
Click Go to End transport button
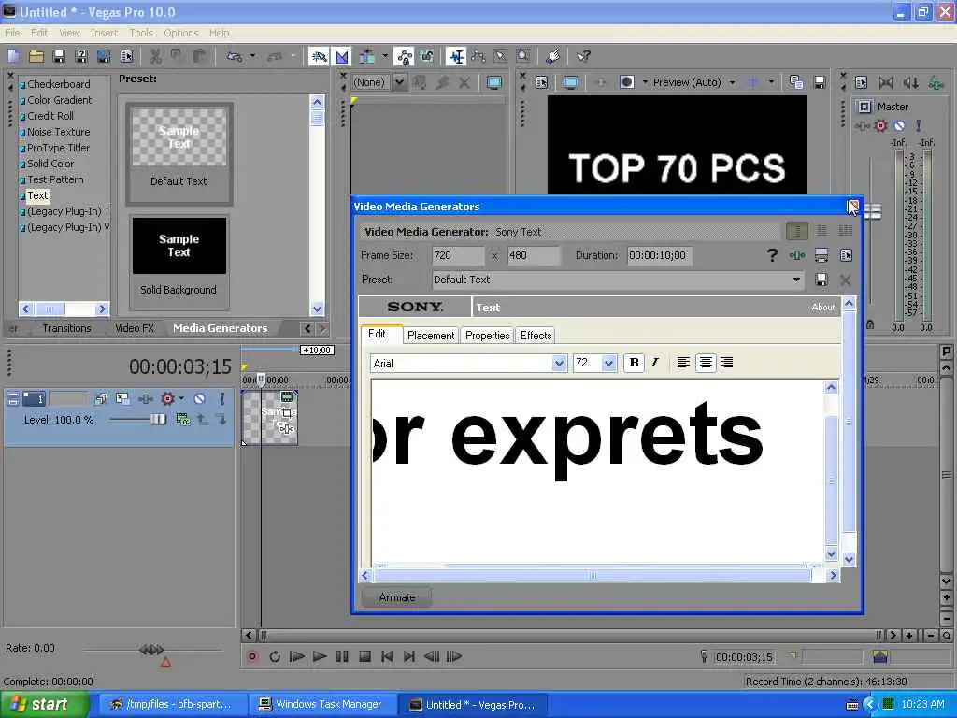tap(409, 657)
